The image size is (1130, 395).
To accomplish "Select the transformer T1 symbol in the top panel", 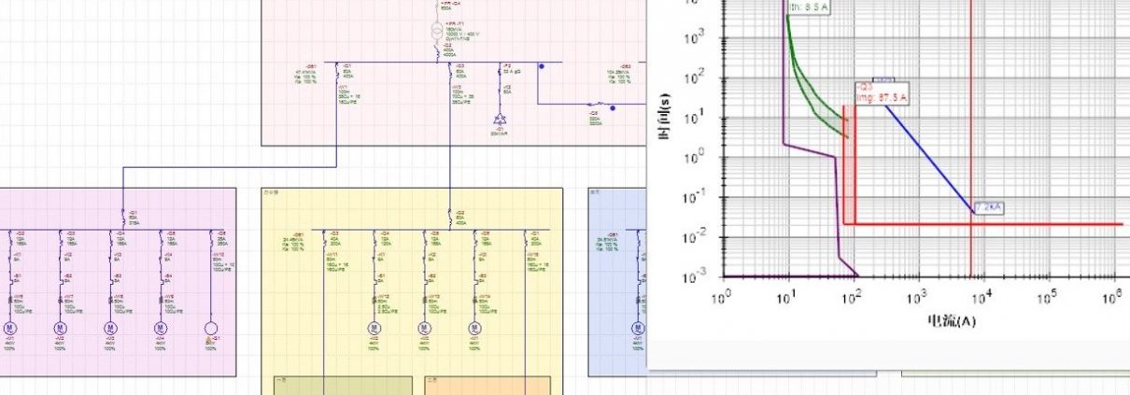I will [x=437, y=30].
